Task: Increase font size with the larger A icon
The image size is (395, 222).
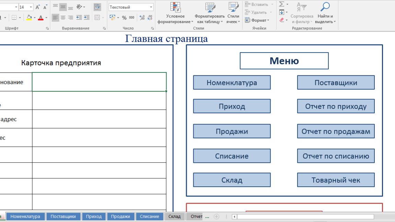Action: point(37,7)
